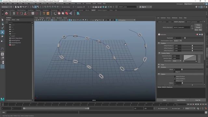208x117 pixels.
Task: Click the red T text shelf icon
Action: click(18, 13)
